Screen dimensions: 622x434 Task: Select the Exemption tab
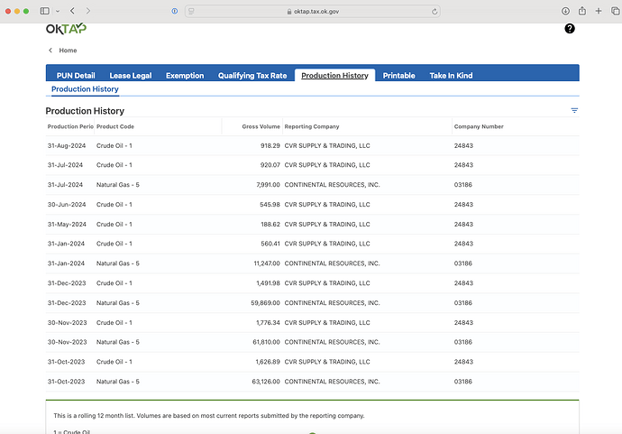185,76
